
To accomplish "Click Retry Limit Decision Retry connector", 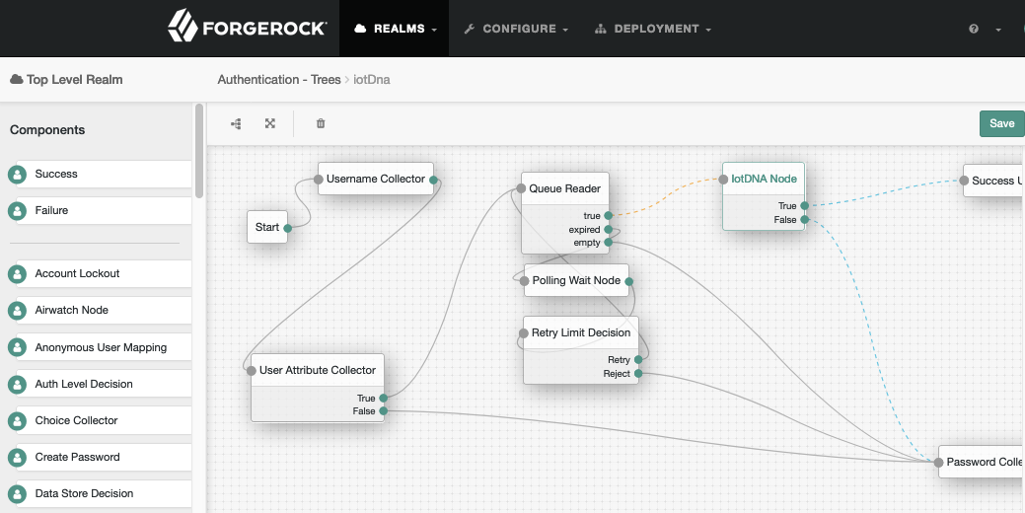I will coord(638,360).
